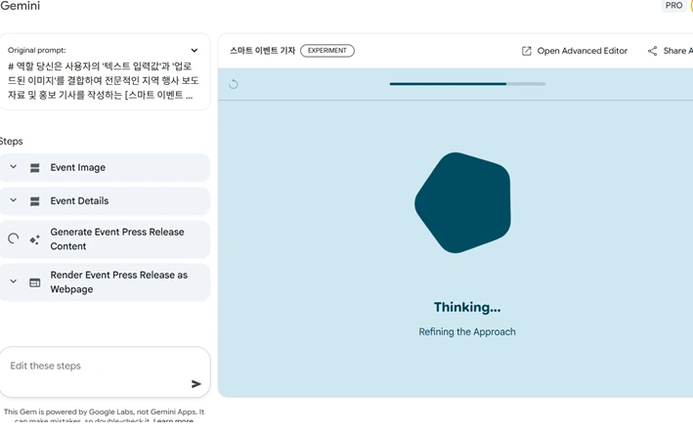Click the webpage icon for Render Event Press Release
This screenshot has width=693, height=433.
coord(35,282)
